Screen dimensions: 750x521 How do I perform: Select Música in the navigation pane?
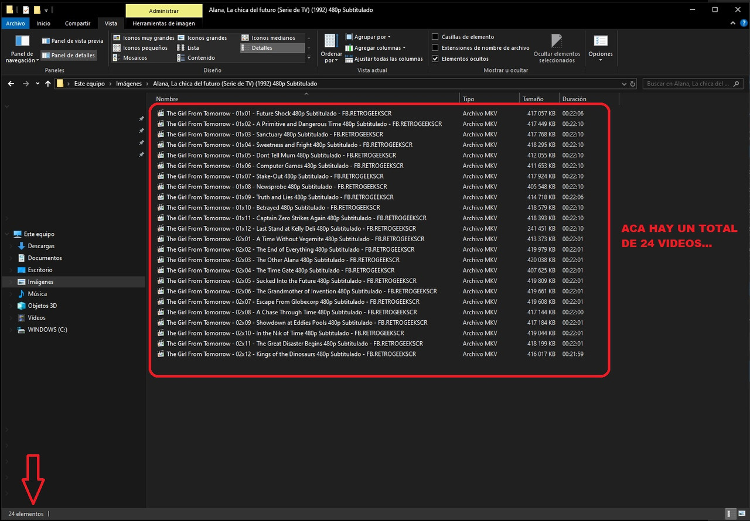[x=37, y=294]
